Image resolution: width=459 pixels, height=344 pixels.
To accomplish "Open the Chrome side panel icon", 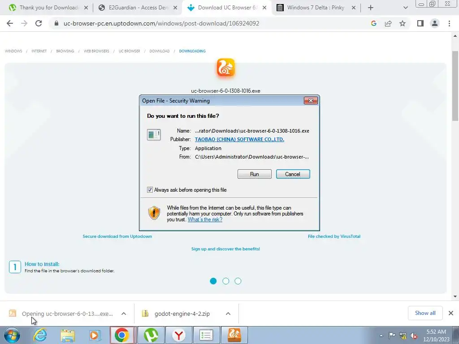I will (x=420, y=23).
